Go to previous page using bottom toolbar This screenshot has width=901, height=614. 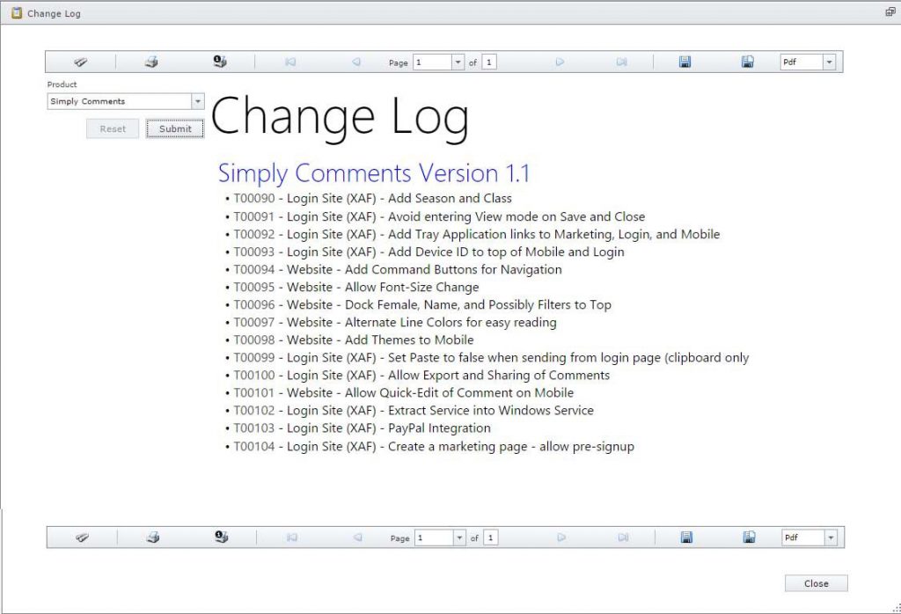tap(358, 537)
